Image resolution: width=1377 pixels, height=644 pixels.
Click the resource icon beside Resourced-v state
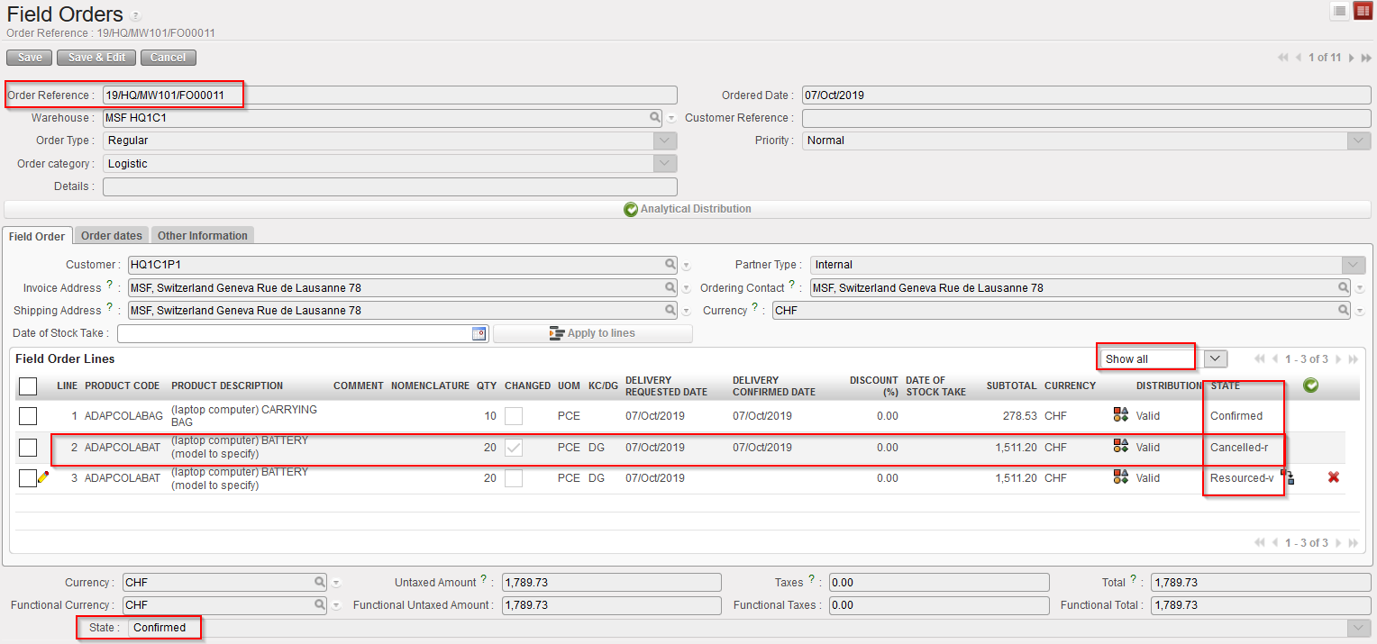(1287, 477)
